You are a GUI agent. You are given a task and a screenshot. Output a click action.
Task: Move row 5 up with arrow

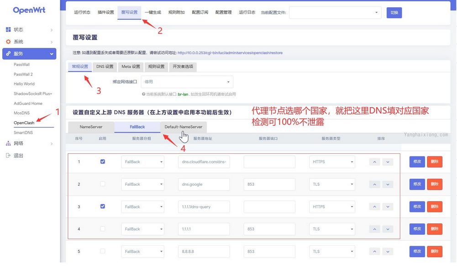(374, 252)
